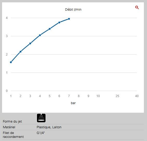Click the spray jet shape icon
The width and height of the screenshot is (147, 141).
(41, 118)
